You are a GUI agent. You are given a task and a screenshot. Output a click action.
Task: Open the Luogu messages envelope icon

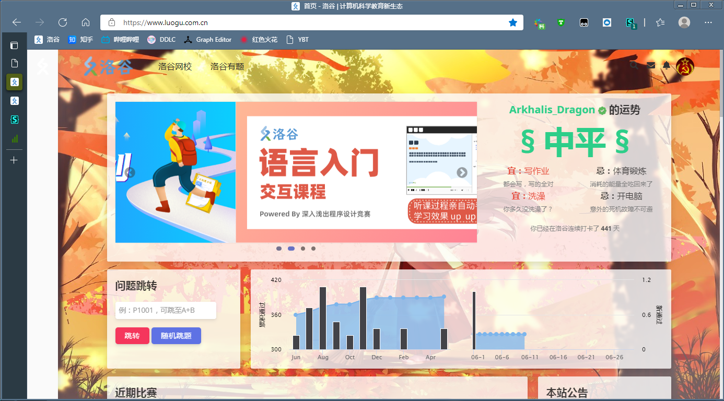650,65
